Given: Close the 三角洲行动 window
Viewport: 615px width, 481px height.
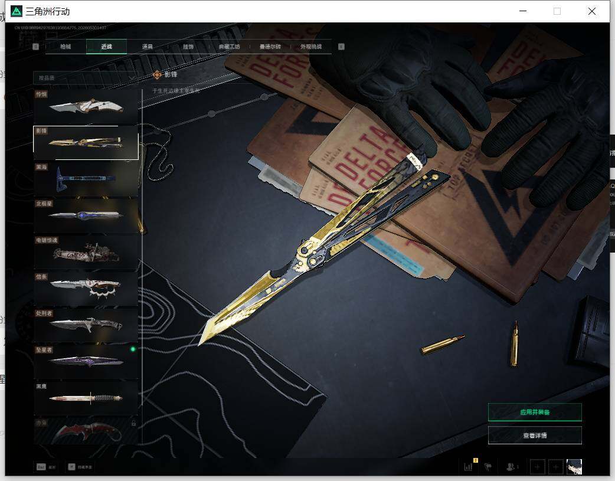Looking at the screenshot, I should (x=592, y=11).
